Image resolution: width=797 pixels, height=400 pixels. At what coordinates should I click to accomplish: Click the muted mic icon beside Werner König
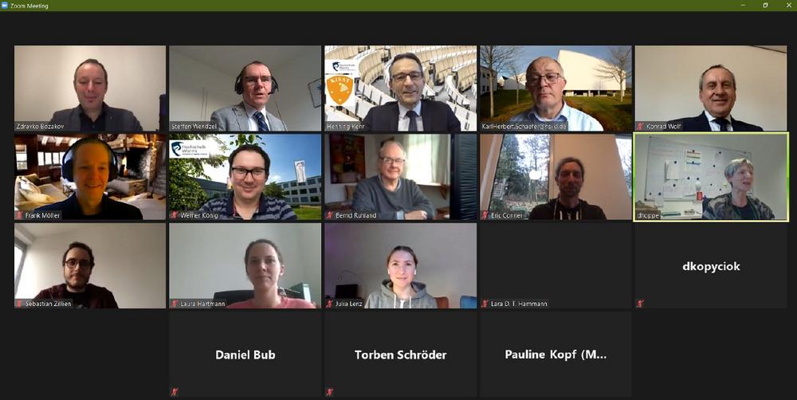(x=175, y=215)
